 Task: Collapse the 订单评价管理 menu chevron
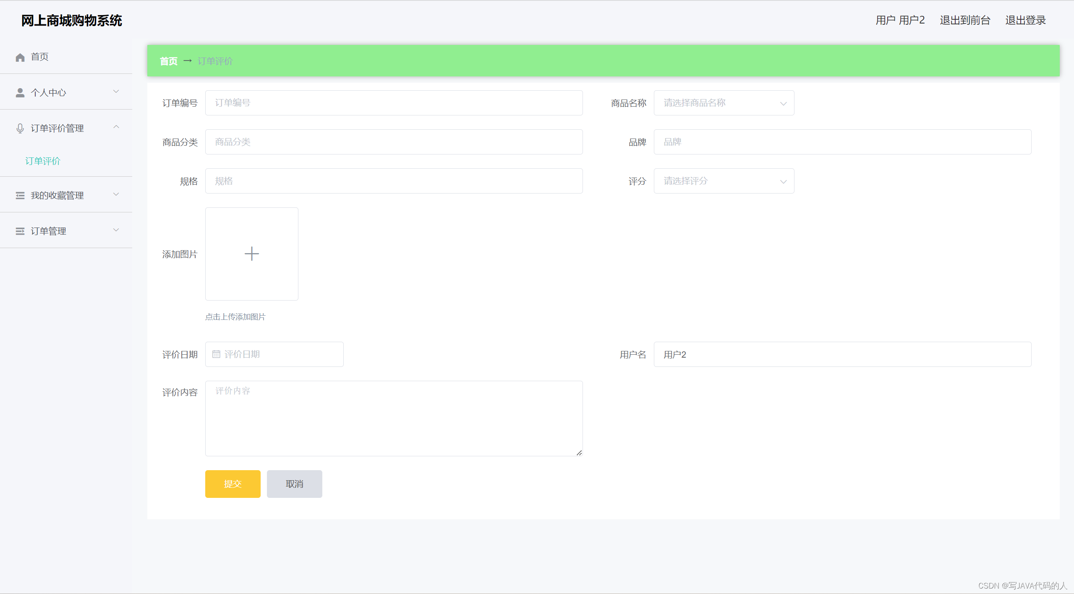pos(116,127)
